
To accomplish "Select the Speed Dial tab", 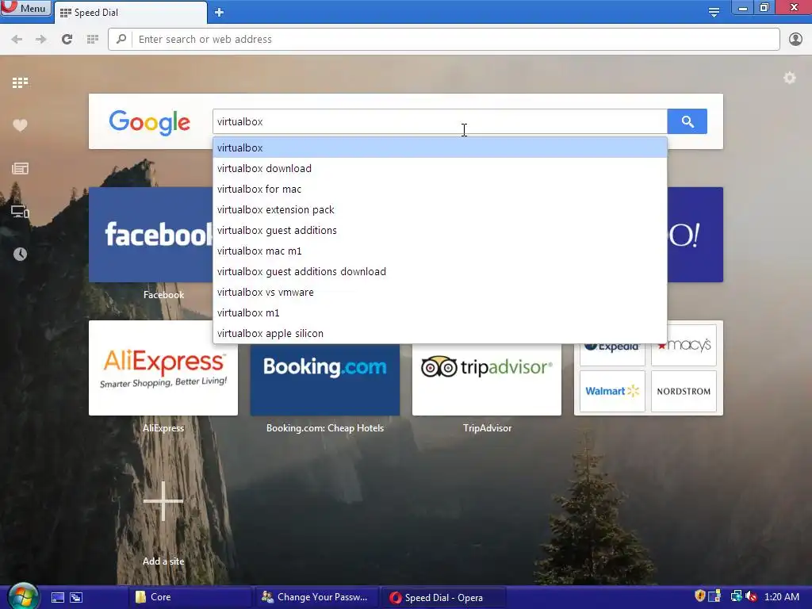I will tap(130, 13).
